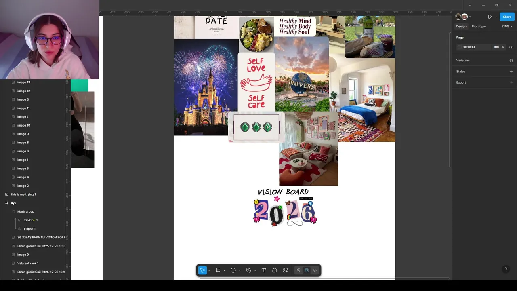Click the first collaborator avatar
The image size is (517, 291).
coord(458,17)
